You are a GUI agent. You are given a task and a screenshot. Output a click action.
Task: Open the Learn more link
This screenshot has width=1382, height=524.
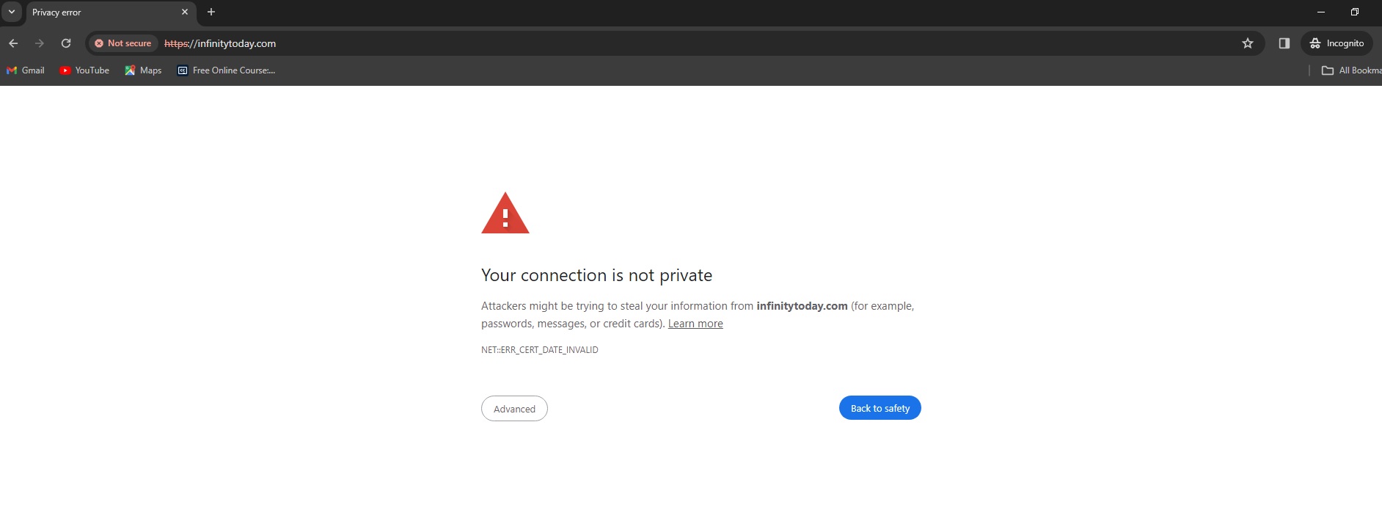(695, 324)
